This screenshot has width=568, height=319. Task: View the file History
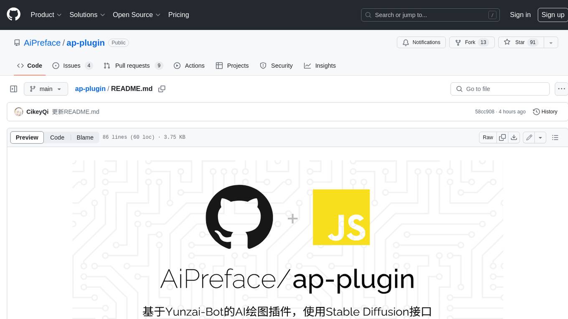point(545,112)
